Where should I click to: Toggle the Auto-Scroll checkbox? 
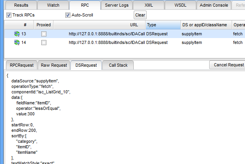(x=68, y=15)
